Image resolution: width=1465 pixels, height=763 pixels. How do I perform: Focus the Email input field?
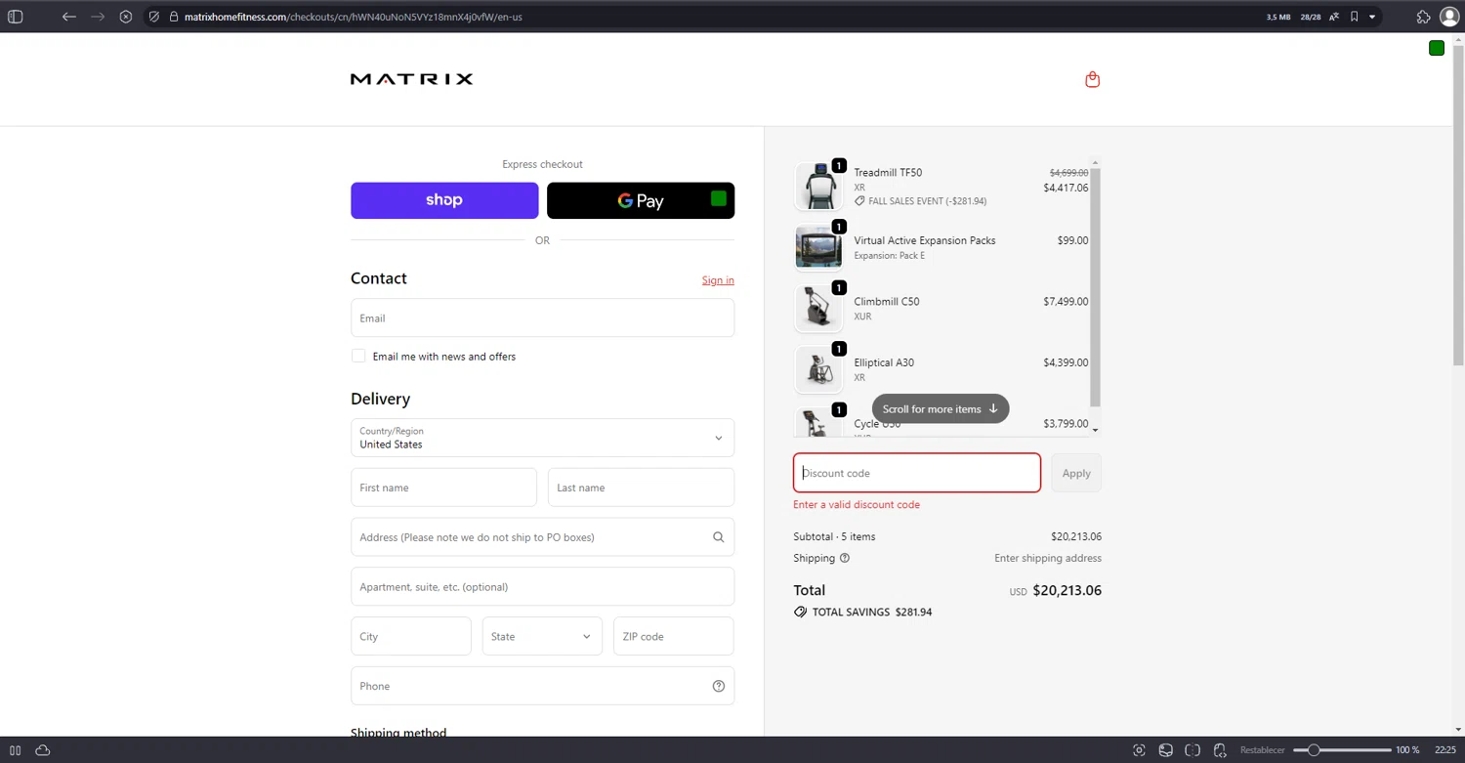click(x=542, y=318)
